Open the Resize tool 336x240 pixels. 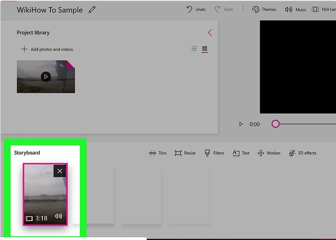(x=185, y=153)
